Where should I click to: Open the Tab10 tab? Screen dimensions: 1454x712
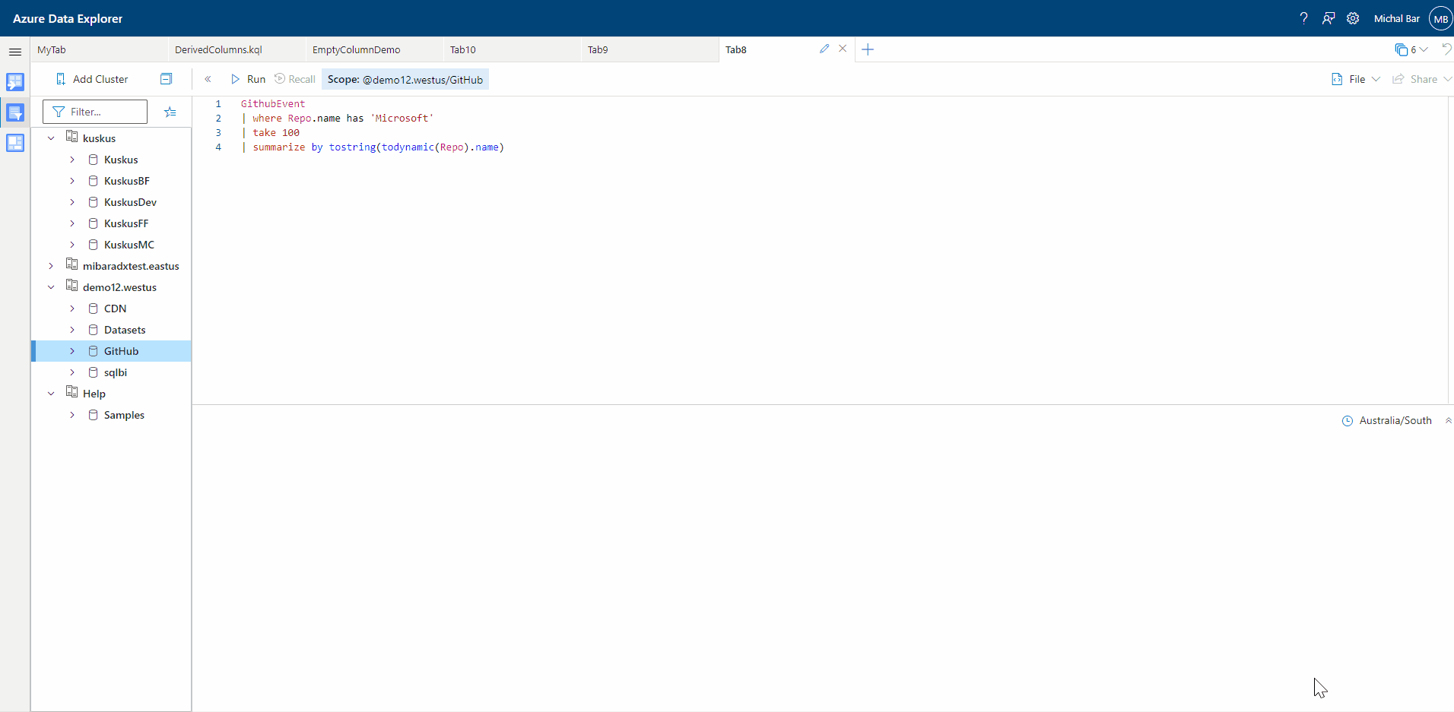coord(464,49)
